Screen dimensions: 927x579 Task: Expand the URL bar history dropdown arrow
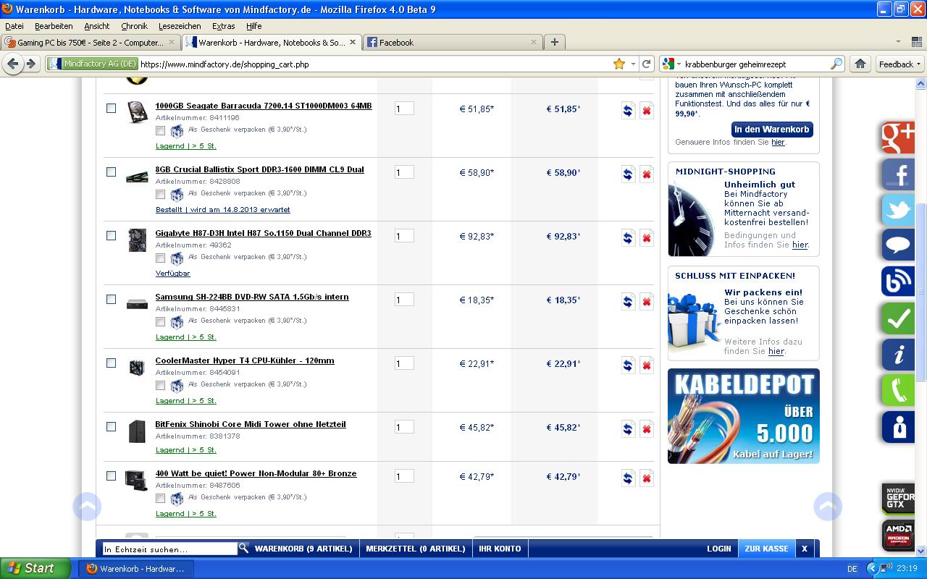point(633,64)
